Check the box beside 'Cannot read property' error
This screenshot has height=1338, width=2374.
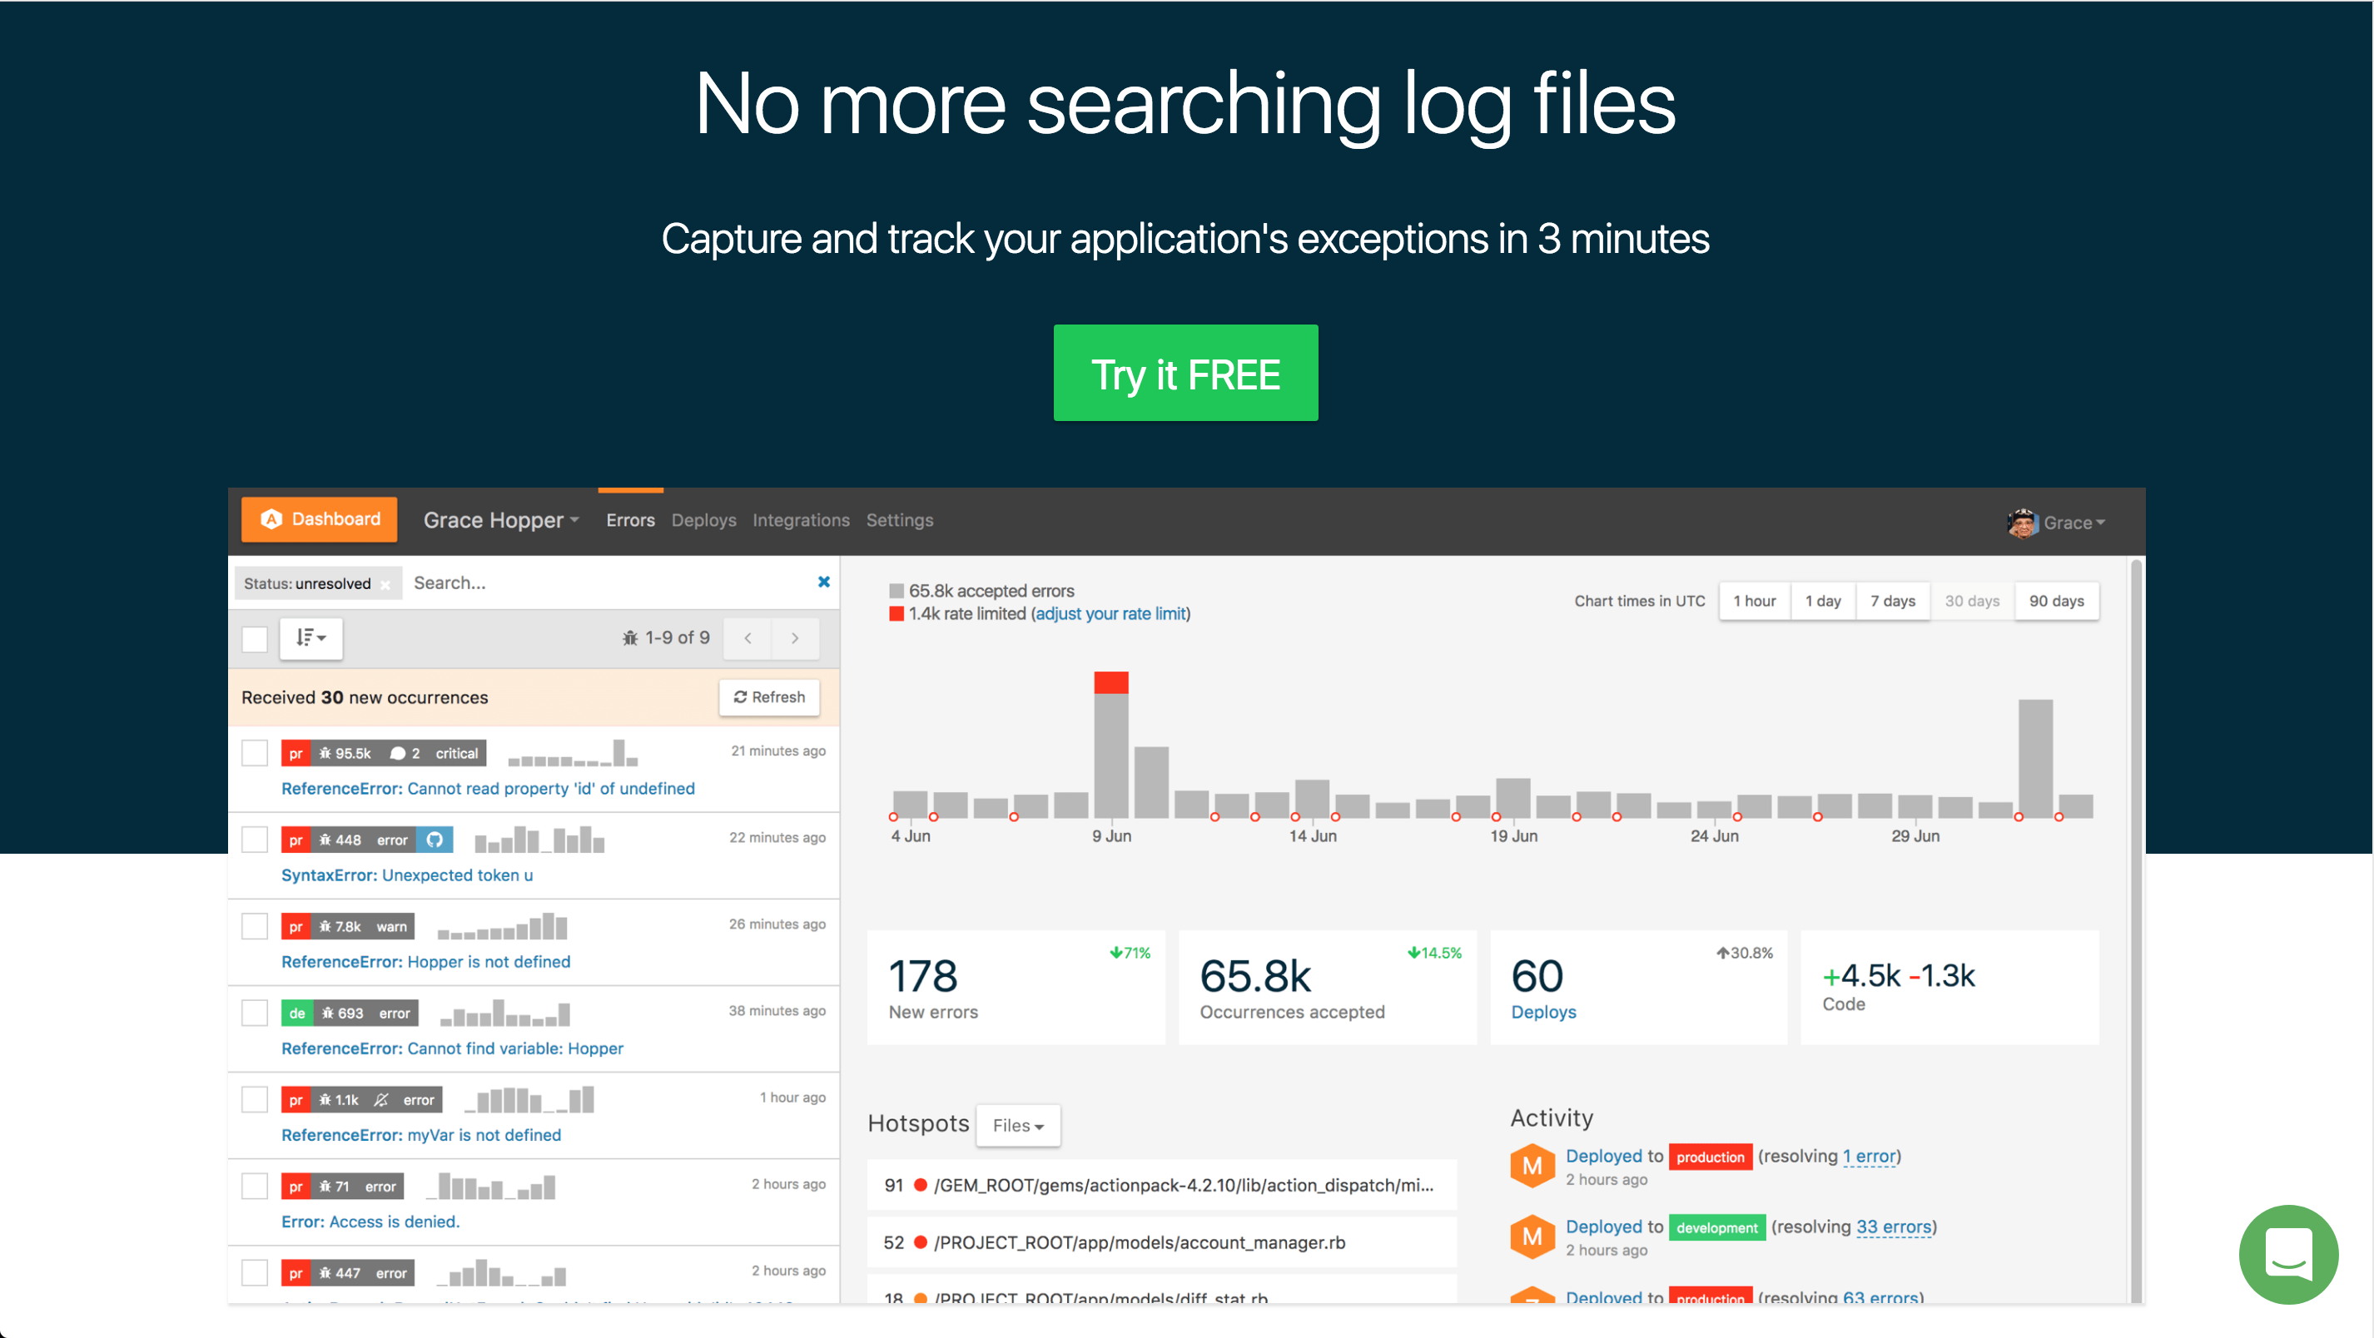tap(255, 753)
